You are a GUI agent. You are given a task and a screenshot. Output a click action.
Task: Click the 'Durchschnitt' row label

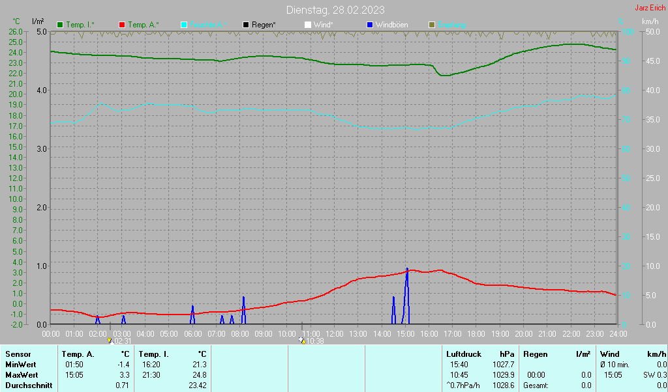(x=29, y=385)
